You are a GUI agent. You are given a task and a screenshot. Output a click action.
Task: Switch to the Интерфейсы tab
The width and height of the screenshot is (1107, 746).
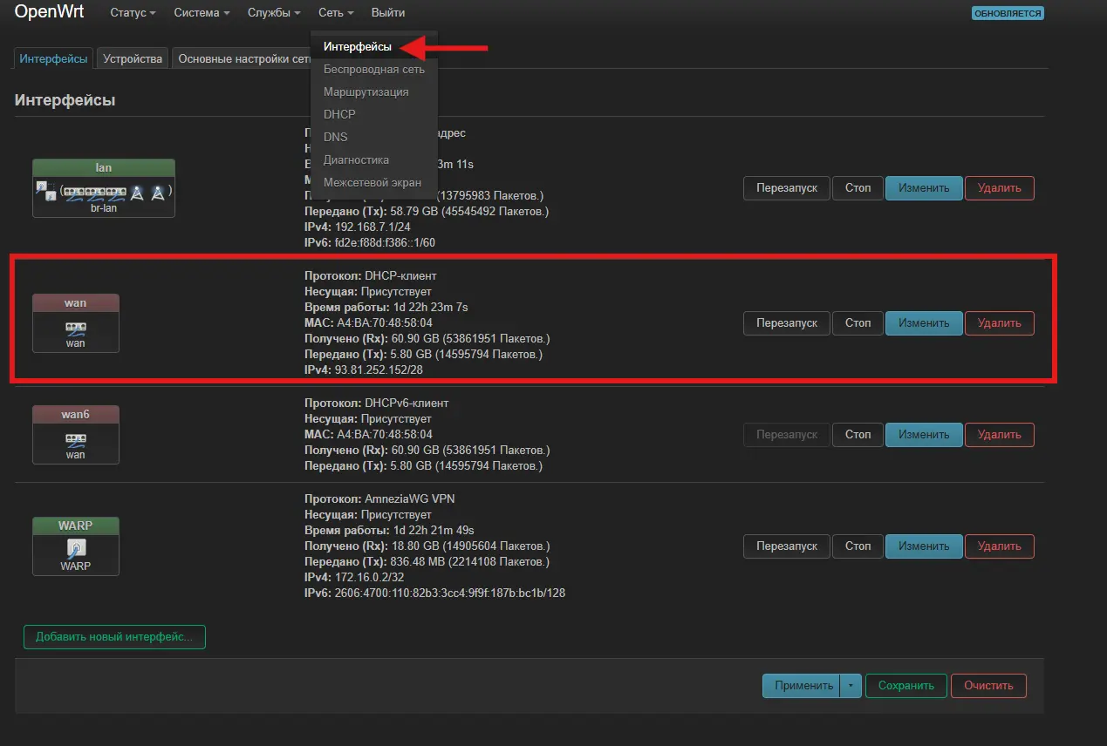(54, 58)
